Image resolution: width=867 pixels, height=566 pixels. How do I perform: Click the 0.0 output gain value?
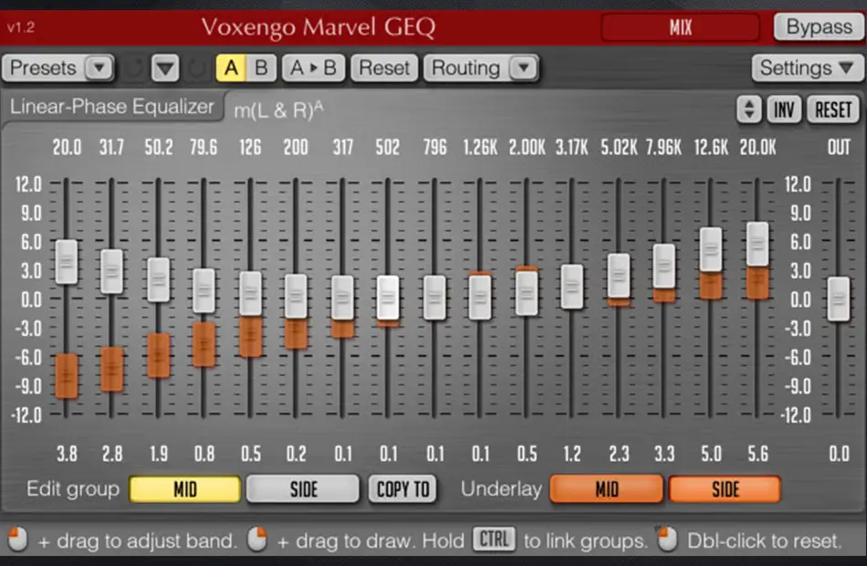point(839,455)
